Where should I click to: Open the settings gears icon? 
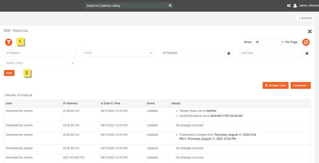click(289, 6)
